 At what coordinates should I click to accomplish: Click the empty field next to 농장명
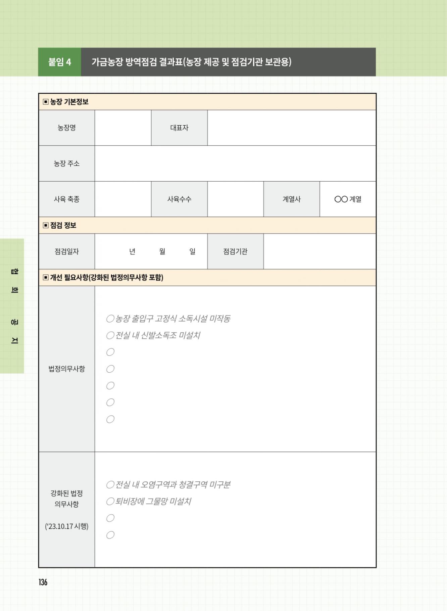pyautogui.click(x=123, y=128)
